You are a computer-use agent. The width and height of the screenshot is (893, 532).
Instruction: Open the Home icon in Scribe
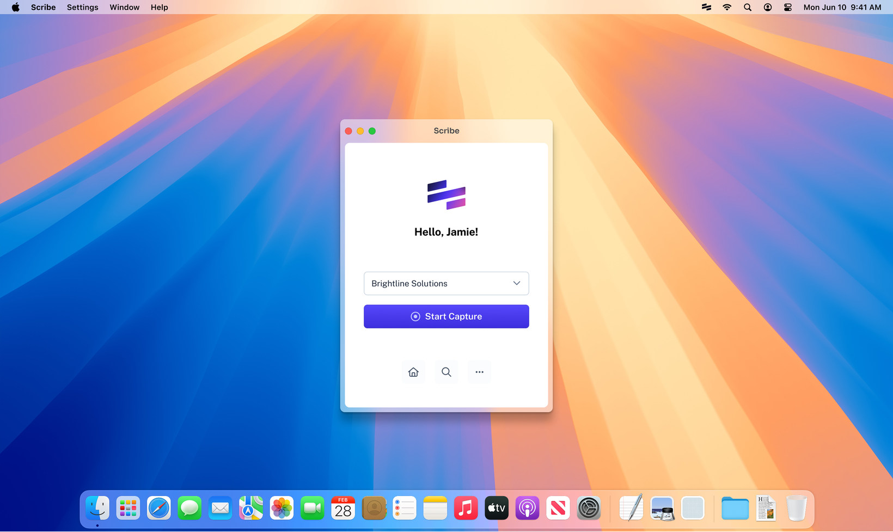tap(413, 372)
